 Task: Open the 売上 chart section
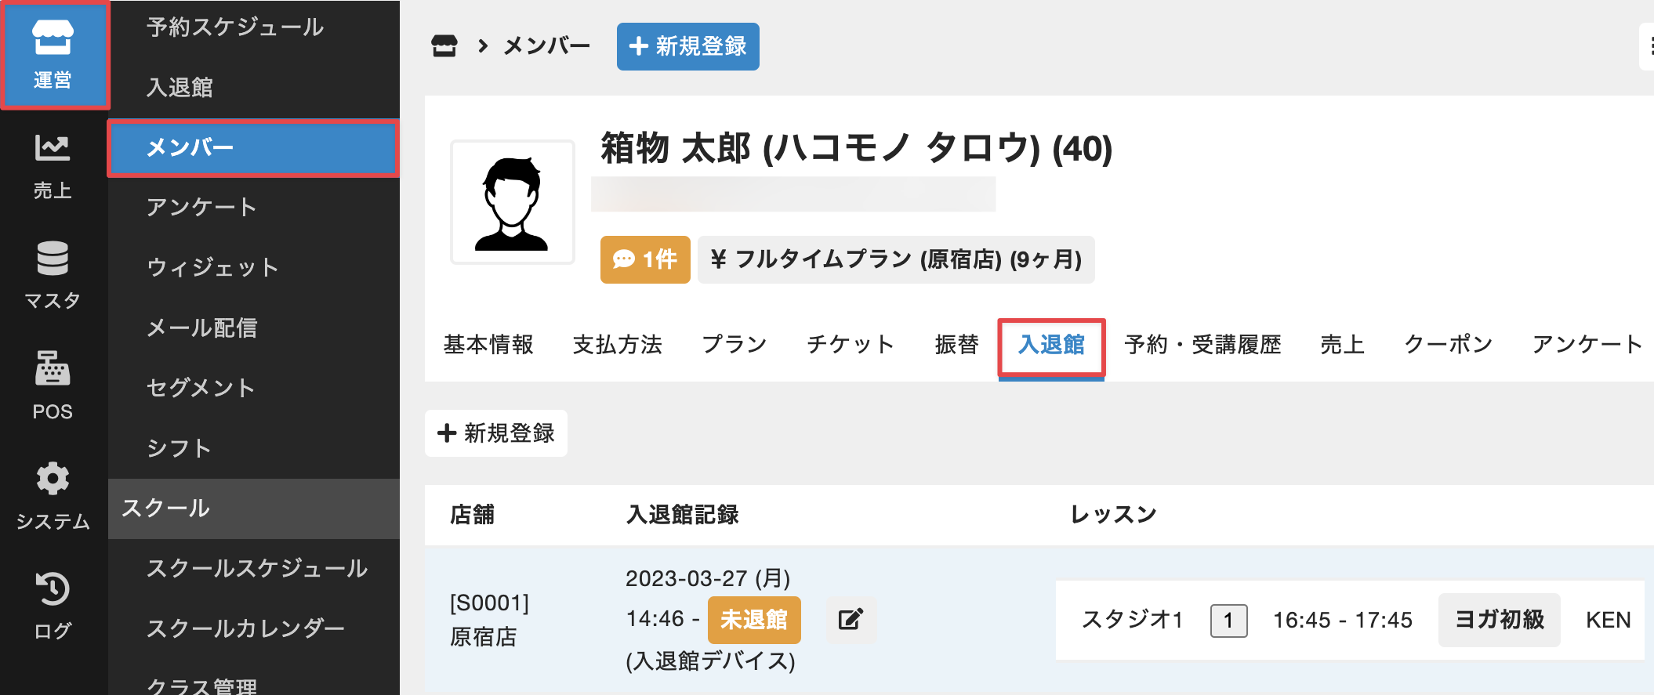coord(53,166)
